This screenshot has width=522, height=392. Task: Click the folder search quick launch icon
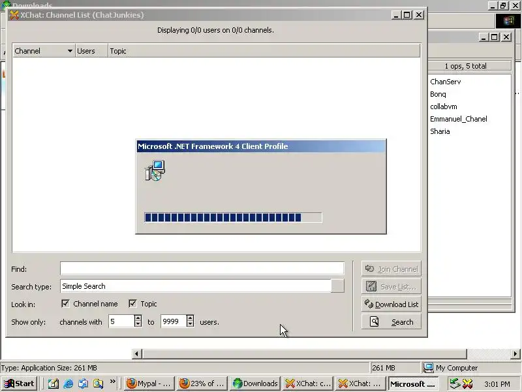(x=98, y=384)
